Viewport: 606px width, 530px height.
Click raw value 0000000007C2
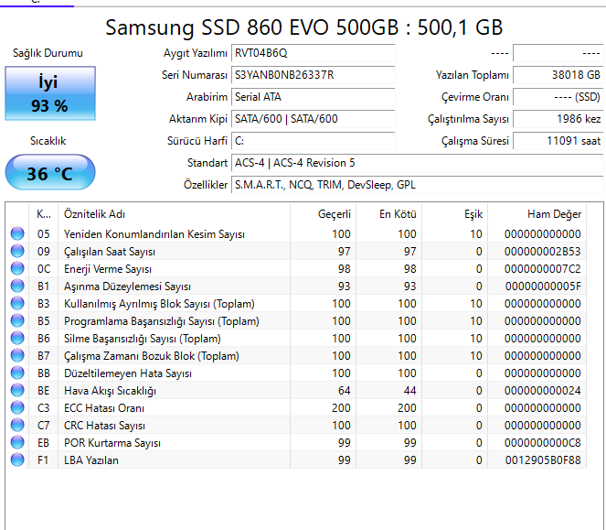click(x=542, y=269)
